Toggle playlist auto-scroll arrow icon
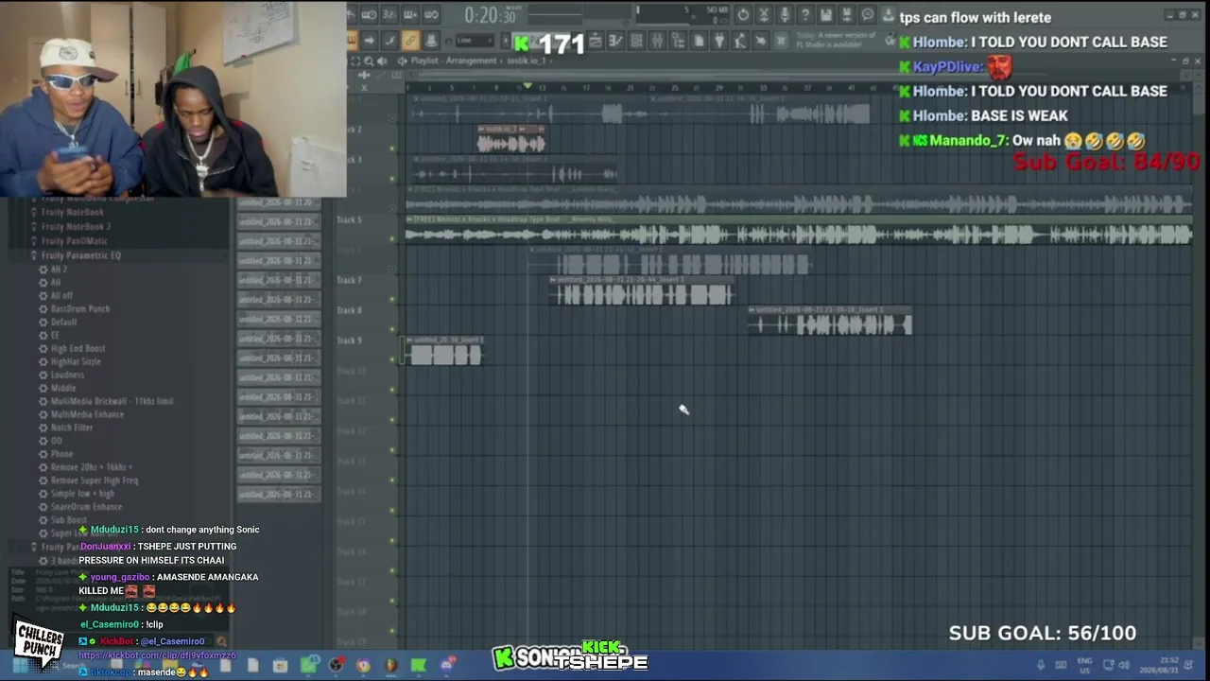This screenshot has height=681, width=1210. click(x=369, y=41)
